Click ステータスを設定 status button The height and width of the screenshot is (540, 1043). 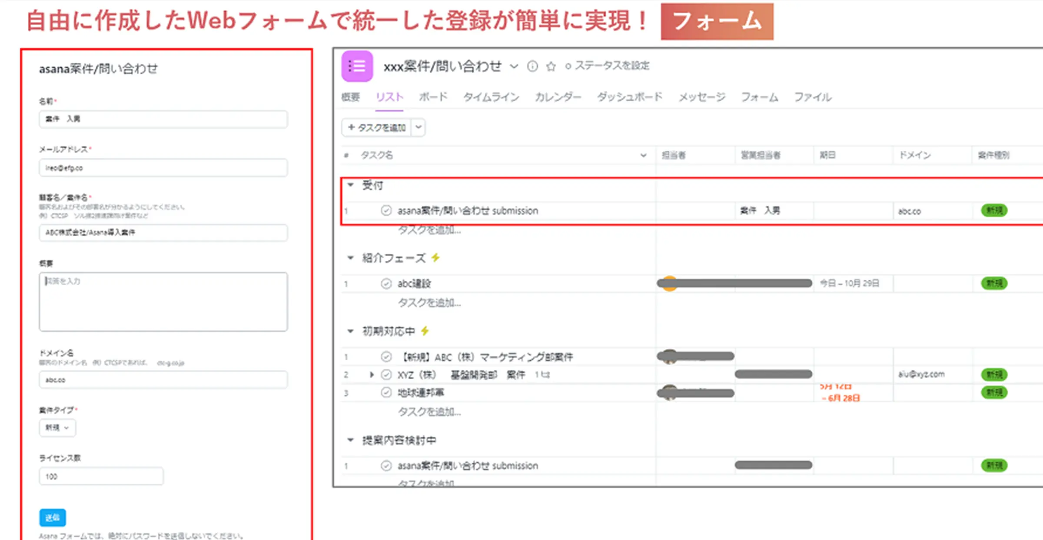[607, 66]
